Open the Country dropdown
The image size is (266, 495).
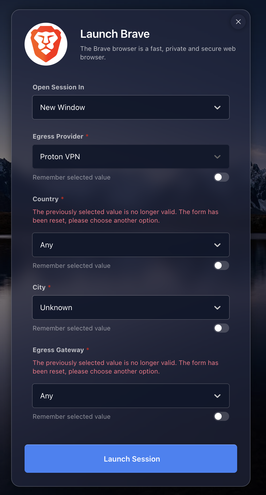[x=131, y=245]
